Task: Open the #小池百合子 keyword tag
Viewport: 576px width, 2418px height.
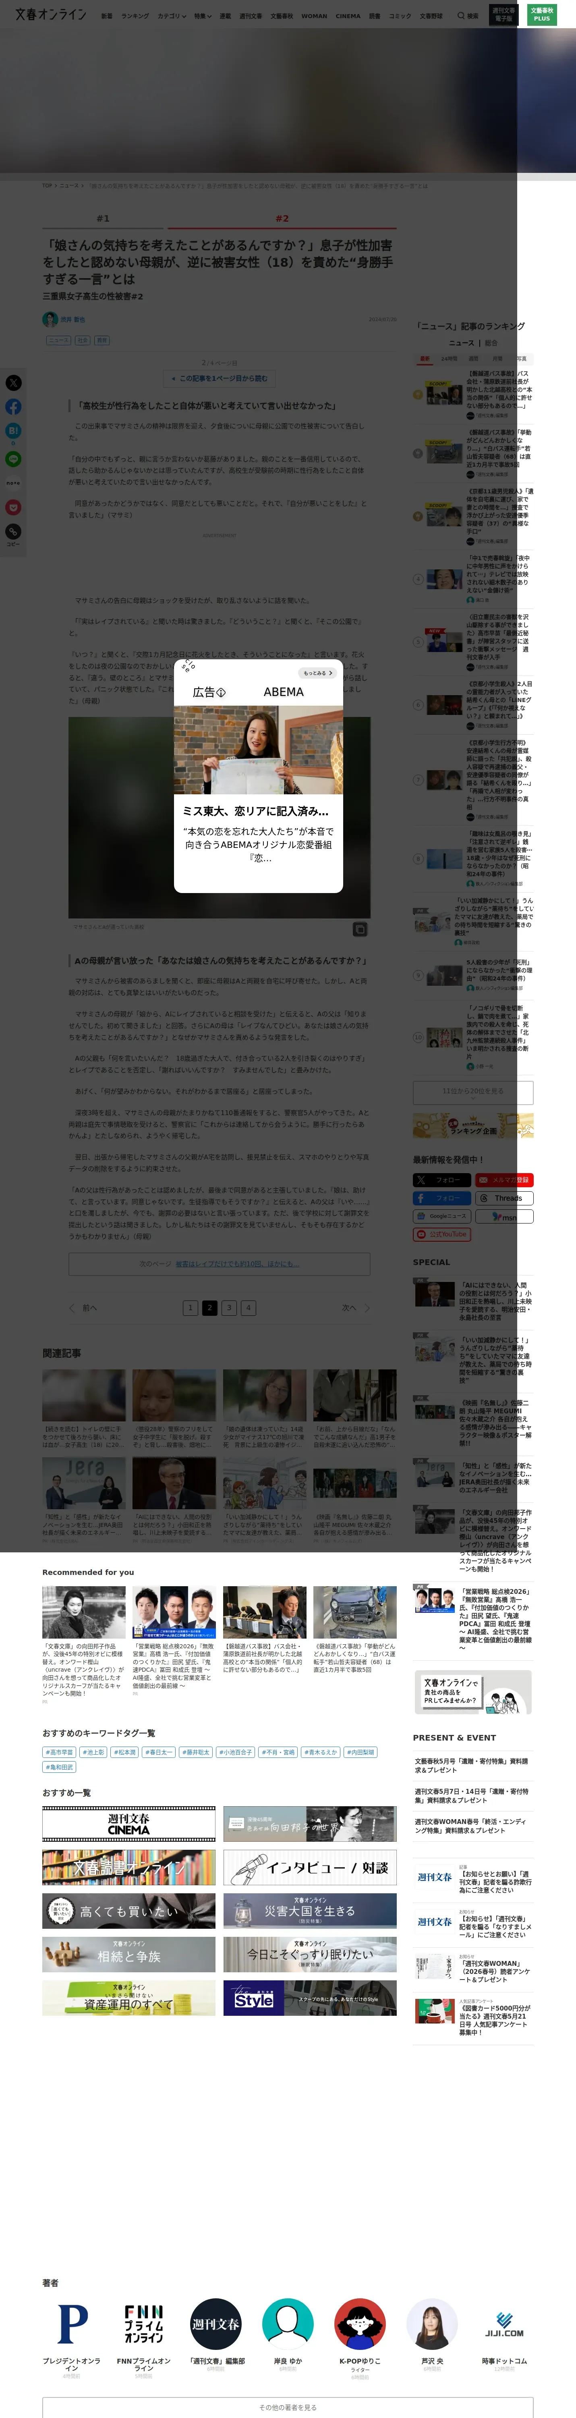Action: point(236,1753)
